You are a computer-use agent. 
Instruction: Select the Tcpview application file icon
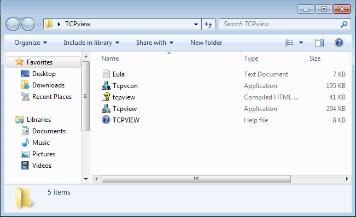(x=106, y=108)
